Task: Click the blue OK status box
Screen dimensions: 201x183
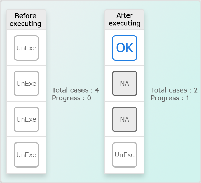Action: [125, 48]
